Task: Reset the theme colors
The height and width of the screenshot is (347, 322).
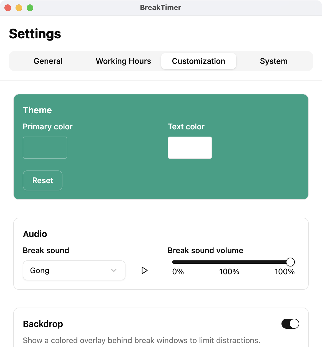Action: (x=42, y=180)
